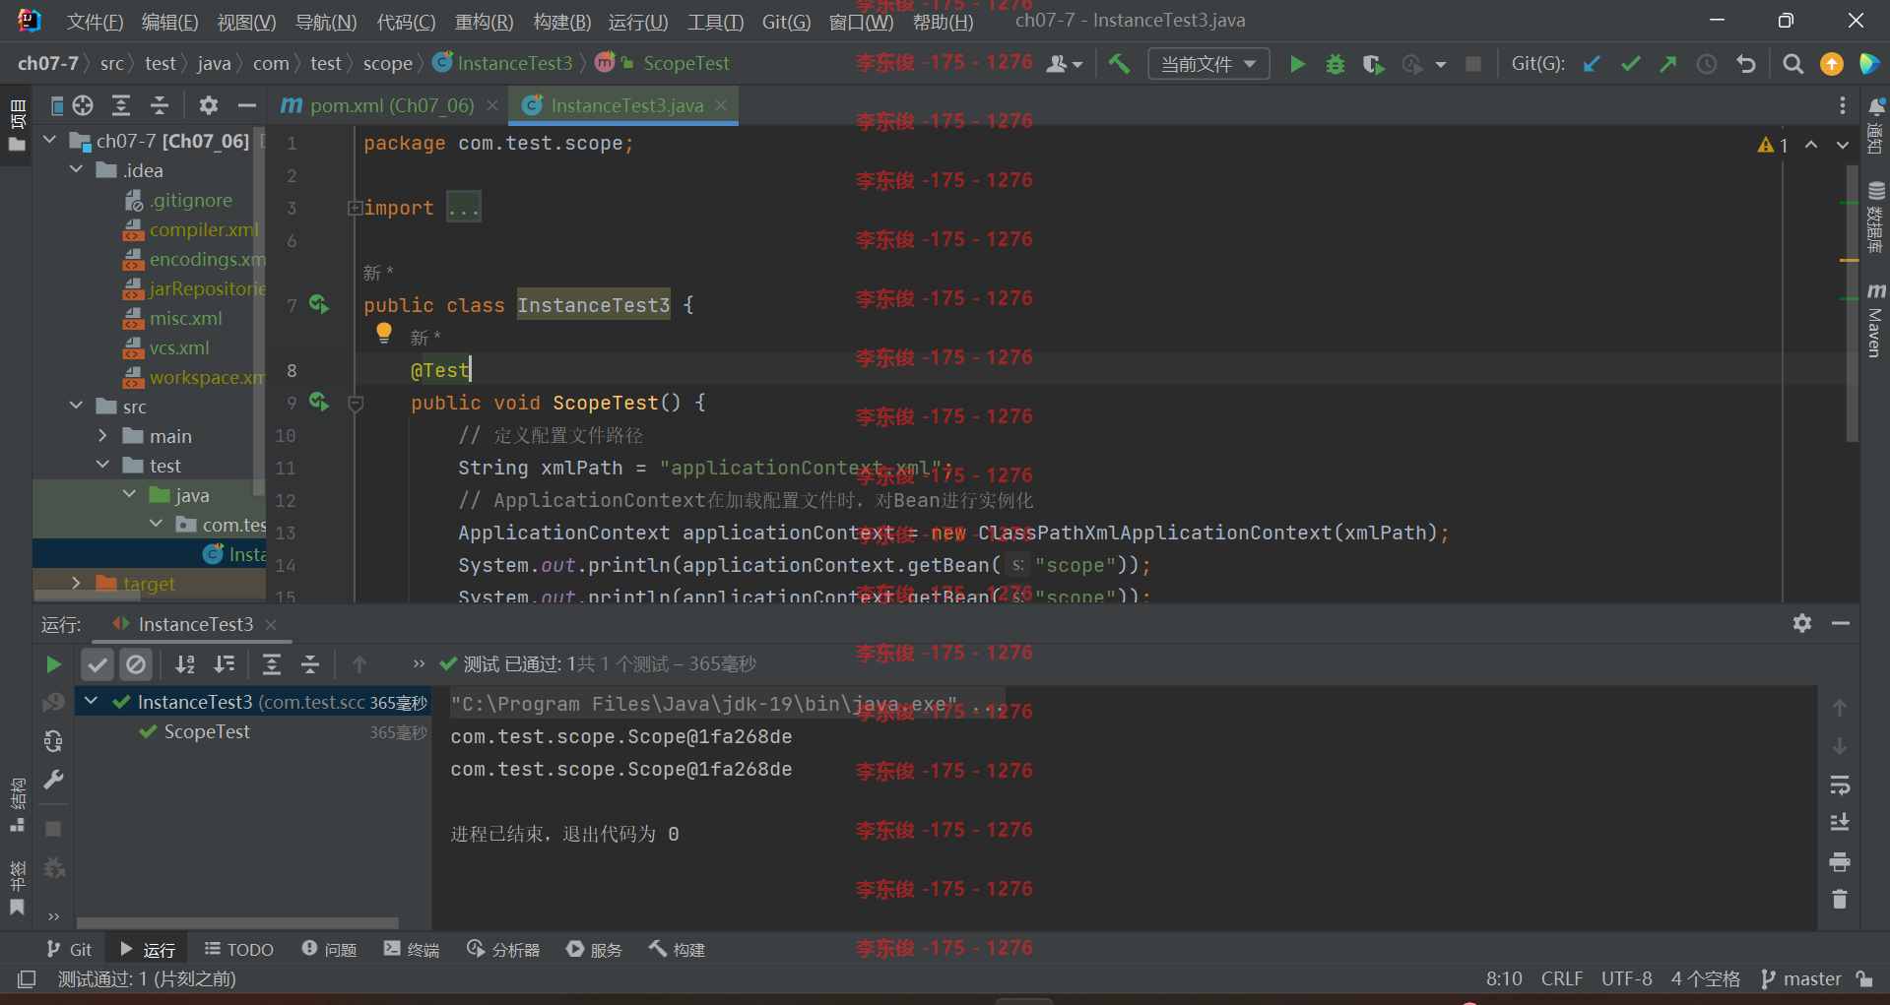This screenshot has width=1890, height=1005.
Task: Commit changes with green checkmark
Action: click(x=1630, y=64)
